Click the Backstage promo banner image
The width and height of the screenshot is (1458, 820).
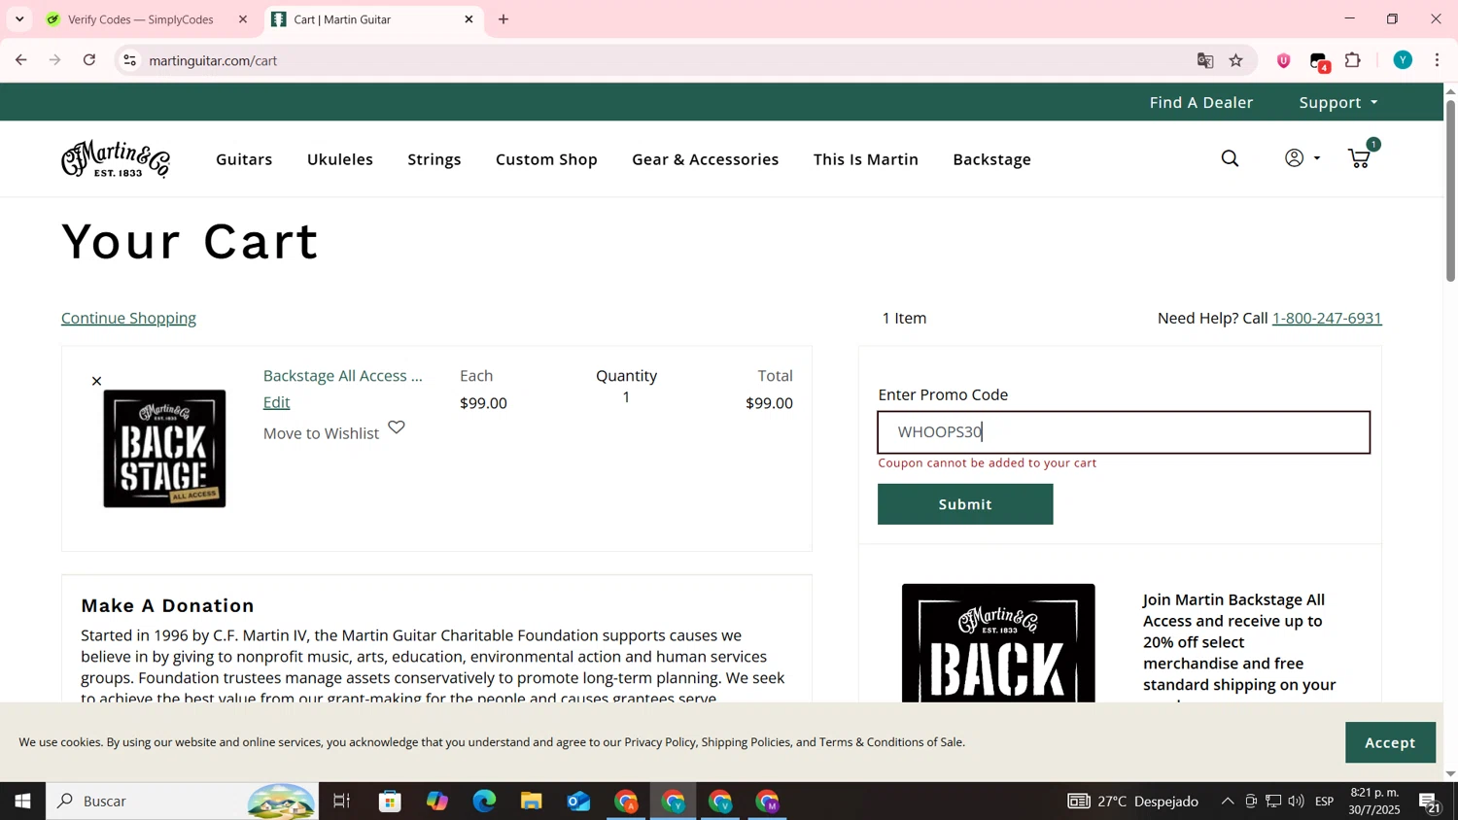(x=998, y=642)
